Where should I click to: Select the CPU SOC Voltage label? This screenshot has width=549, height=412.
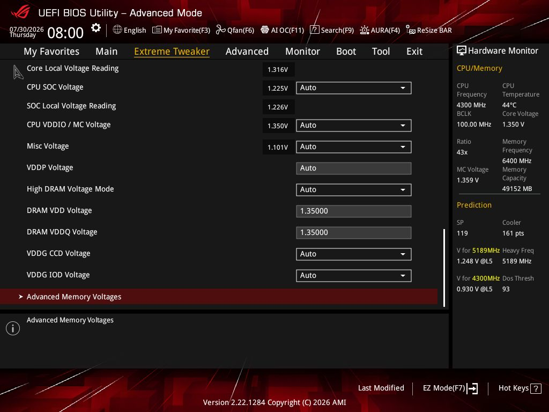55,87
